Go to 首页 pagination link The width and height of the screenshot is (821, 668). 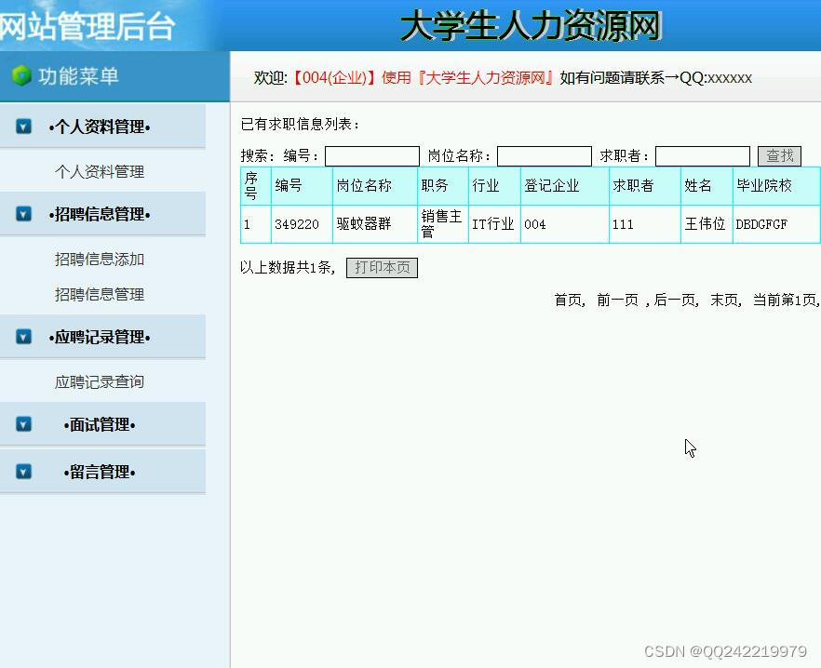pos(568,300)
